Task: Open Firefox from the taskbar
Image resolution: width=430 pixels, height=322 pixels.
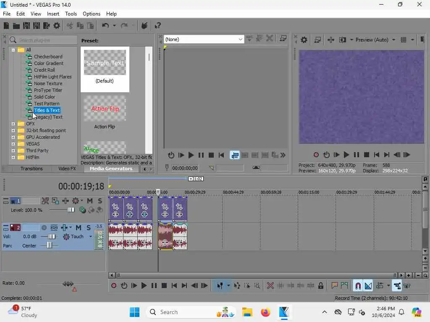Action: click(x=265, y=312)
